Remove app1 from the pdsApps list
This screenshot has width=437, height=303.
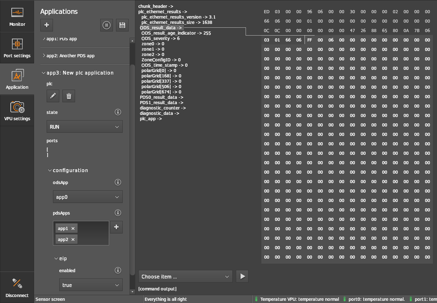73,228
